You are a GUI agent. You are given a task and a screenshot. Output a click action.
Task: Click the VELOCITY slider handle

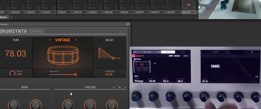(75, 75)
